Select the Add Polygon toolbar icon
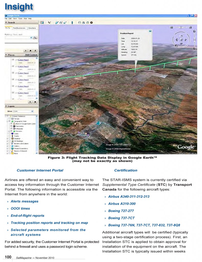 (x=57, y=23)
